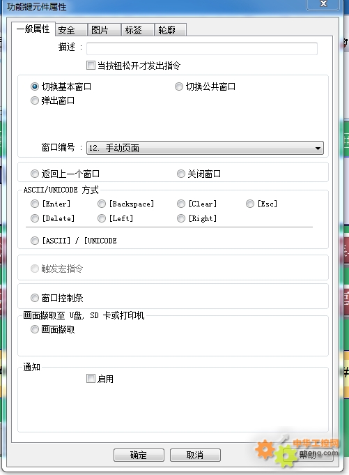Go to the 标签 tab
This screenshot has height=475, width=349.
tap(138, 30)
